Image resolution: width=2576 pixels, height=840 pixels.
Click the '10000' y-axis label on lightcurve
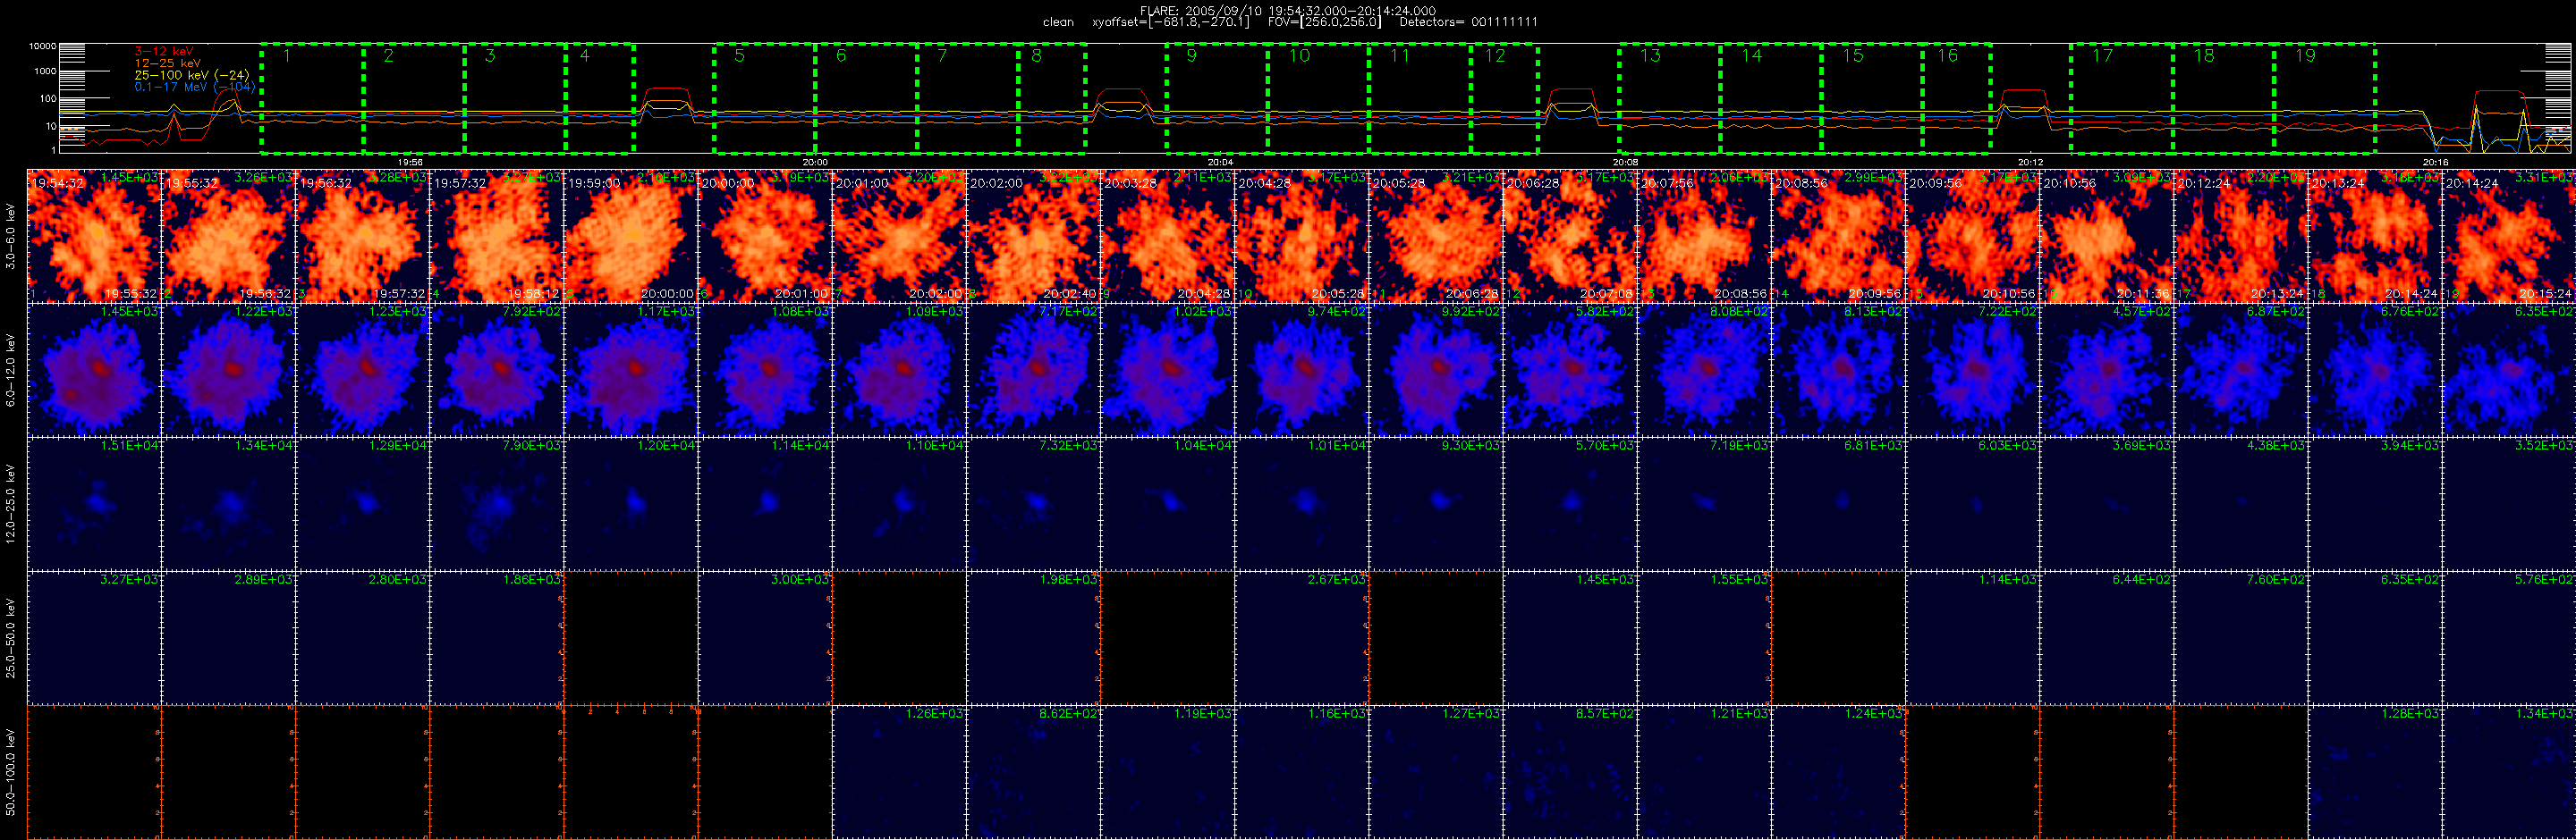tap(43, 47)
